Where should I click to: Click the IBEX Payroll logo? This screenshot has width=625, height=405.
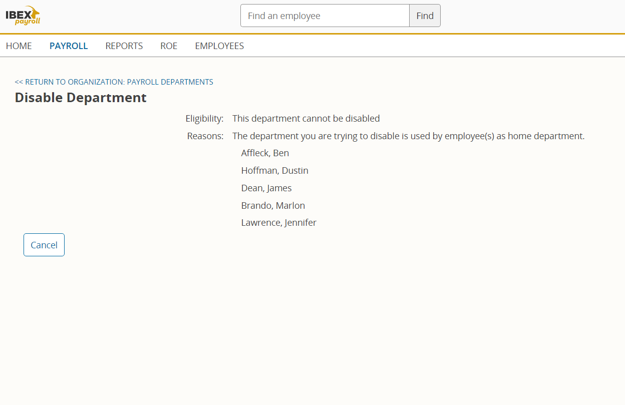pos(23,15)
